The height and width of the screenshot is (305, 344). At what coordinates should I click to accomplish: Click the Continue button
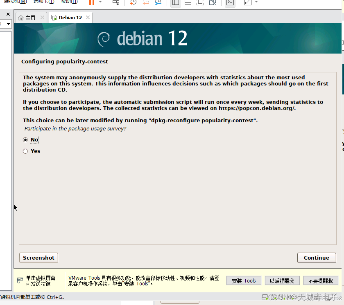[316, 258]
